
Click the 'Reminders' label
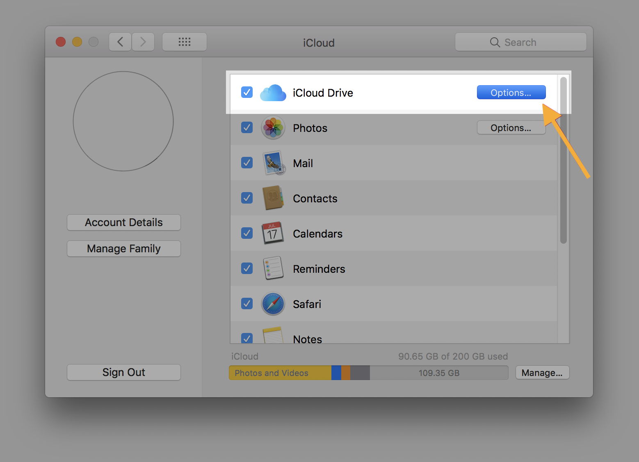point(319,269)
